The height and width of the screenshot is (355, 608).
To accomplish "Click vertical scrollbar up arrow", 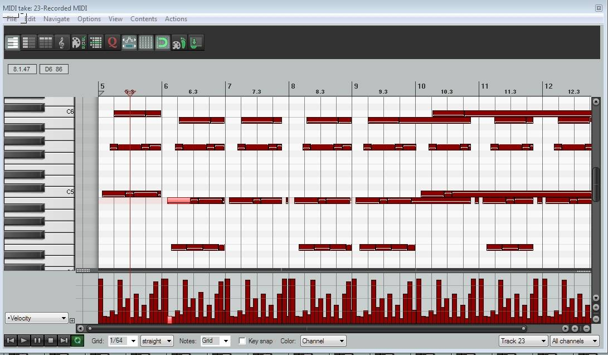I will click(596, 101).
